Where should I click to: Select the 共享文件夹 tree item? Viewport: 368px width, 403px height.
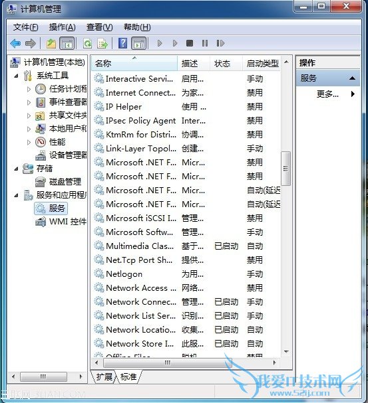coord(61,116)
